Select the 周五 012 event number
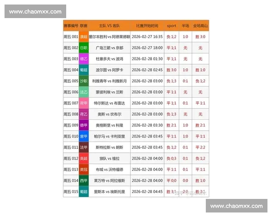This screenshot has width=272, height=217. tap(71, 159)
